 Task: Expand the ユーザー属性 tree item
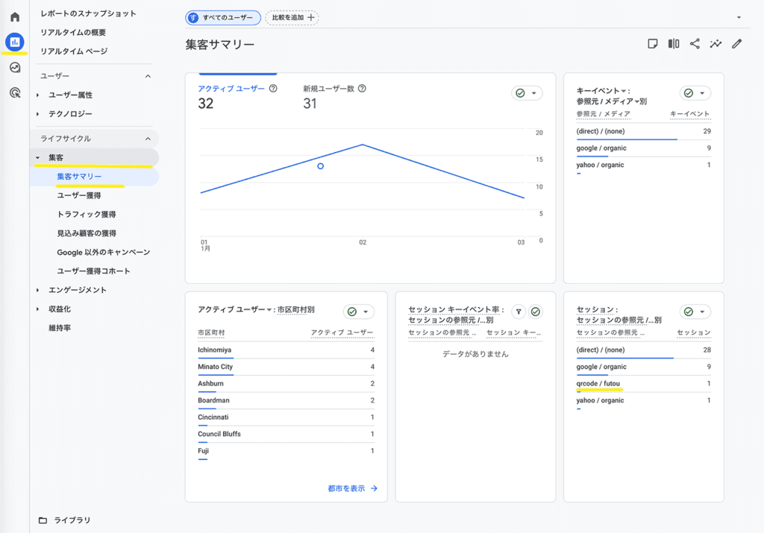pyautogui.click(x=38, y=95)
